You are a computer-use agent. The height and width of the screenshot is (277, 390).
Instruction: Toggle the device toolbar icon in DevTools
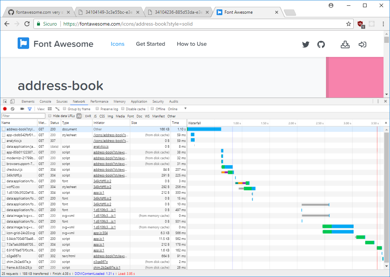12,101
